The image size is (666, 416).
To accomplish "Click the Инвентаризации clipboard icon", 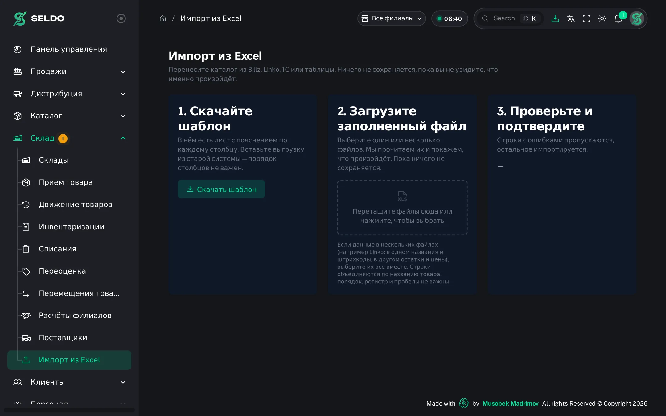I will coord(26,227).
